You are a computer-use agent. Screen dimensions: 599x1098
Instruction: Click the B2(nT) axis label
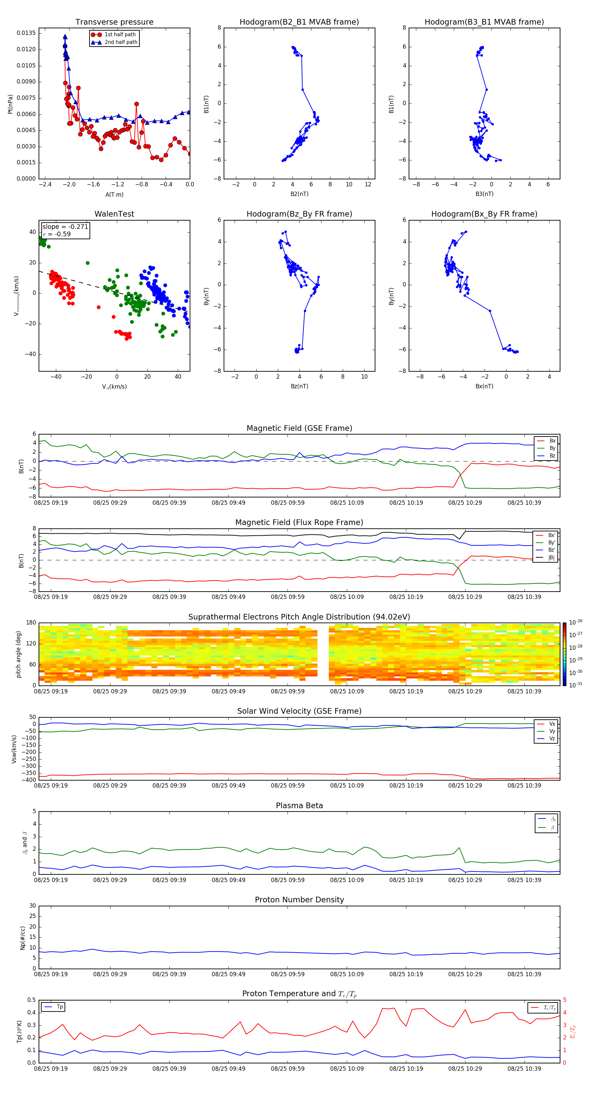point(299,194)
